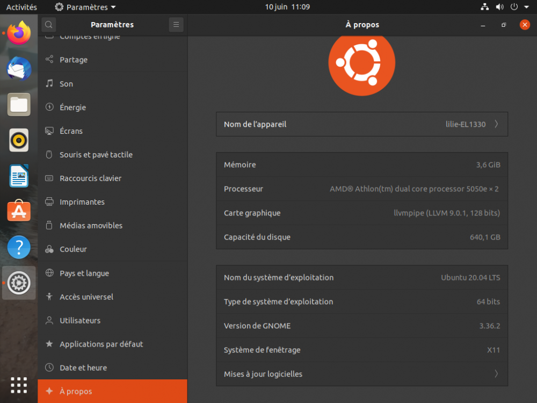The width and height of the screenshot is (537, 403).
Task: Open the Paramètres app menu dropdown
Action: tap(85, 7)
